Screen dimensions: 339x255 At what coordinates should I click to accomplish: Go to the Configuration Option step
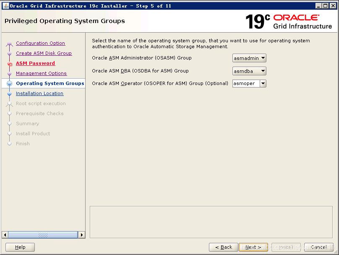tap(40, 43)
